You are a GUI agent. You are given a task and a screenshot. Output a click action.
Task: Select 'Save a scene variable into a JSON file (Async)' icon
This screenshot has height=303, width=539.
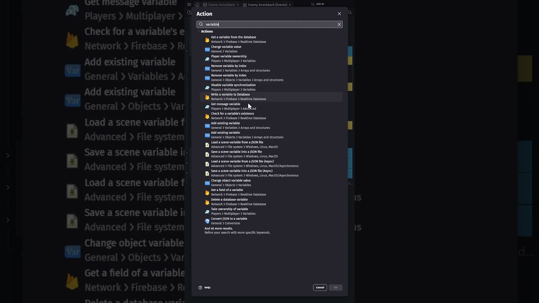[x=207, y=173]
